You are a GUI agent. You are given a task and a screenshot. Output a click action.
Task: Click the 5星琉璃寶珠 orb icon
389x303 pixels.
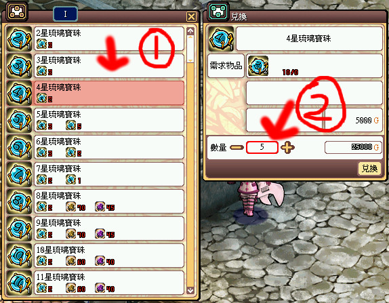click(x=19, y=120)
